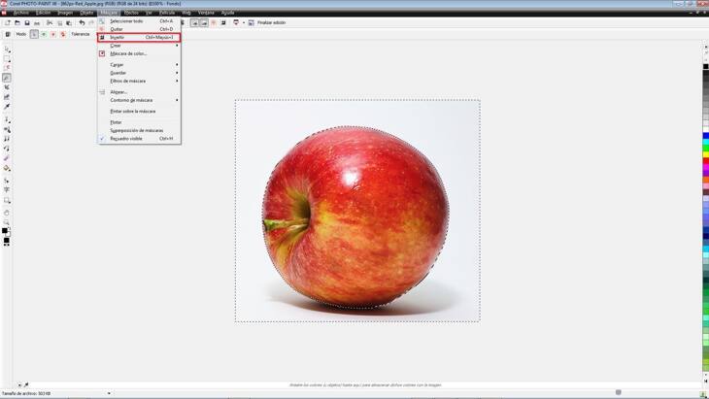
Task: Click the Undo arrow icon
Action: [82, 22]
